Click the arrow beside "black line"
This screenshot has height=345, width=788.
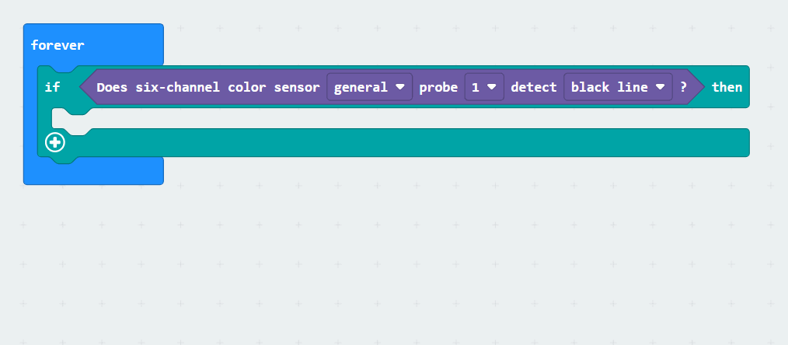(660, 87)
